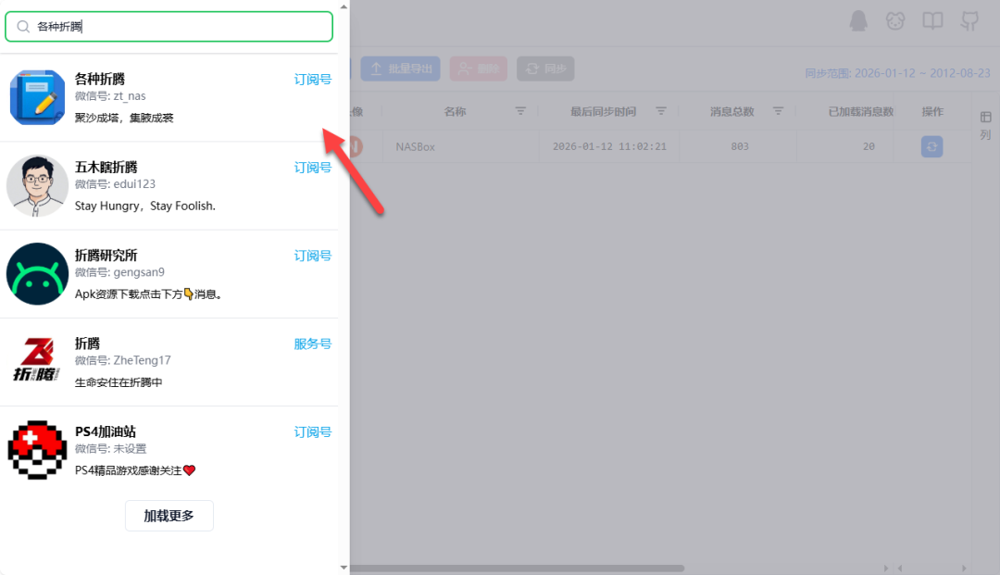Click the QQ penguin icon in top bar
This screenshot has height=575, width=1000.
(857, 20)
